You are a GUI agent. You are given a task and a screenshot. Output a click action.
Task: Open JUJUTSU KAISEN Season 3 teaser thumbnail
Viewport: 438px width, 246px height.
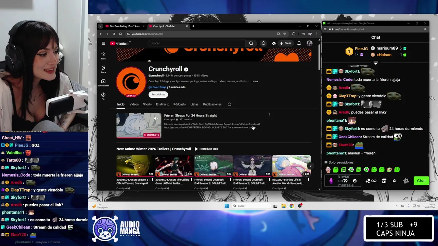135,166
